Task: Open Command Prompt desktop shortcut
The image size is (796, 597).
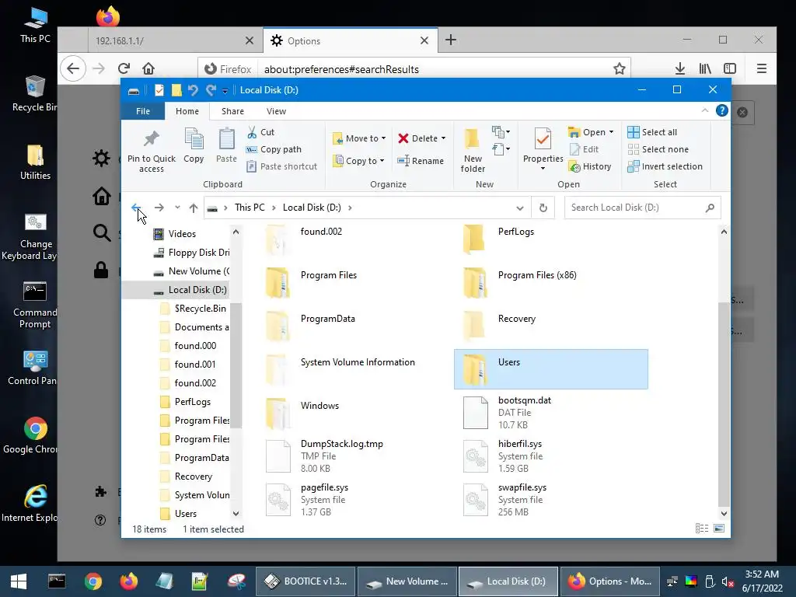Action: (x=34, y=305)
